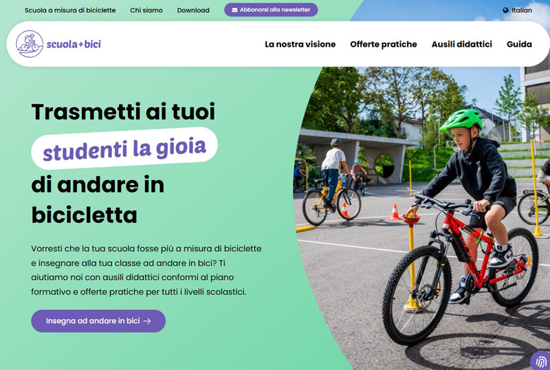
Task: Click the studenti la gioia highlighted text
Action: (x=124, y=148)
